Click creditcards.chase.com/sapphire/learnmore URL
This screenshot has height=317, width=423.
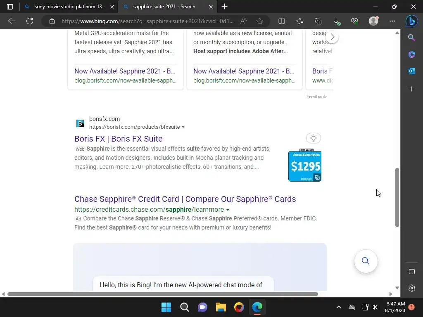[x=149, y=209]
